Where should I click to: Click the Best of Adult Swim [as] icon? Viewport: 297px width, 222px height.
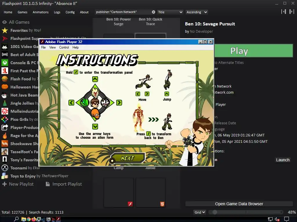tap(5, 55)
